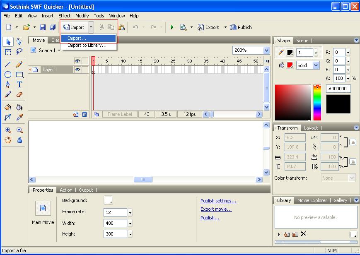360x255 pixels.
Task: Click the black stroke color swatch
Action: (x=290, y=53)
